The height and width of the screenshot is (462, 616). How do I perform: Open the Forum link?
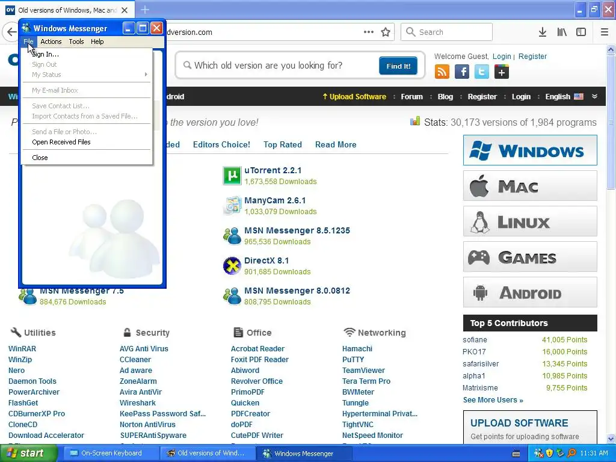(x=411, y=97)
